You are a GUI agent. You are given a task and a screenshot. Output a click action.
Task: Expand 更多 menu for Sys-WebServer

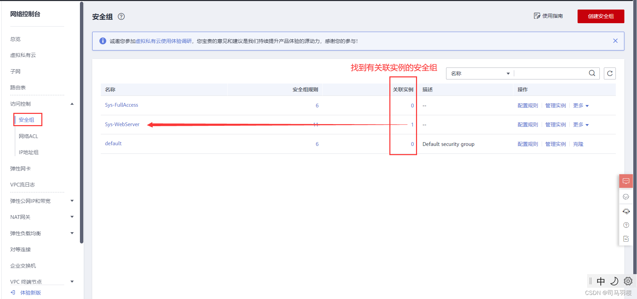pos(581,125)
